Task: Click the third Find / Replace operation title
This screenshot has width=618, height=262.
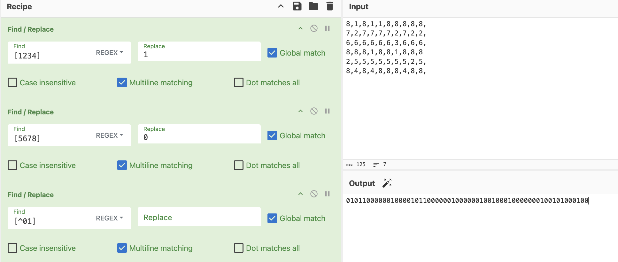Action: click(x=31, y=195)
